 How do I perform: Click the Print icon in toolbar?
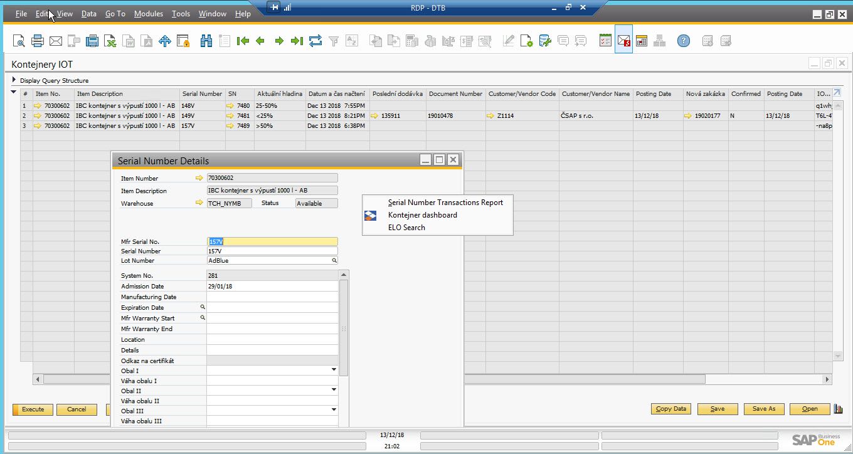tap(38, 41)
